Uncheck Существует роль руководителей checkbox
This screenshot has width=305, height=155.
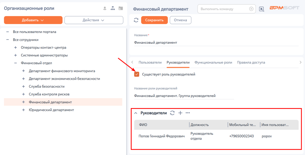click(137, 74)
